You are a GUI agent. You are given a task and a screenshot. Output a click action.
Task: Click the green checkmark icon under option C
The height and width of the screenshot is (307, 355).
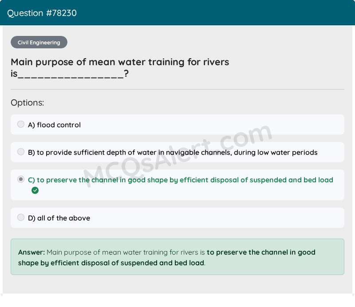click(35, 190)
